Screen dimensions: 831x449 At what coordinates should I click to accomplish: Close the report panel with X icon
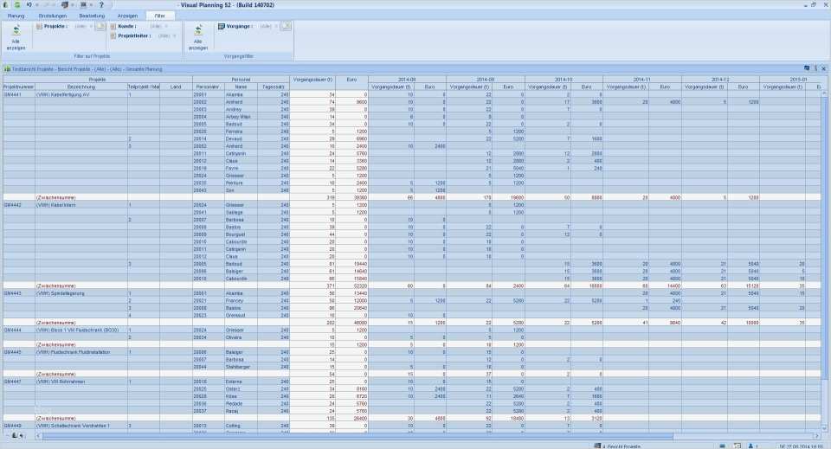(823, 68)
